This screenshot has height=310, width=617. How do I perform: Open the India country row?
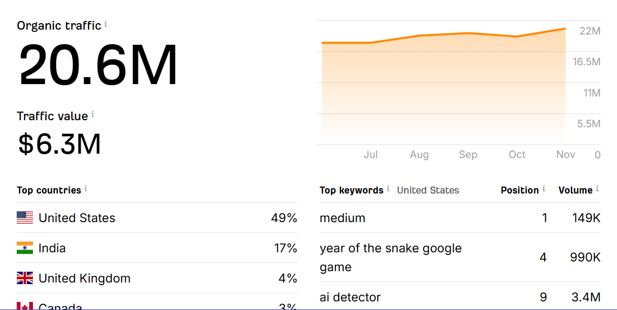click(52, 248)
